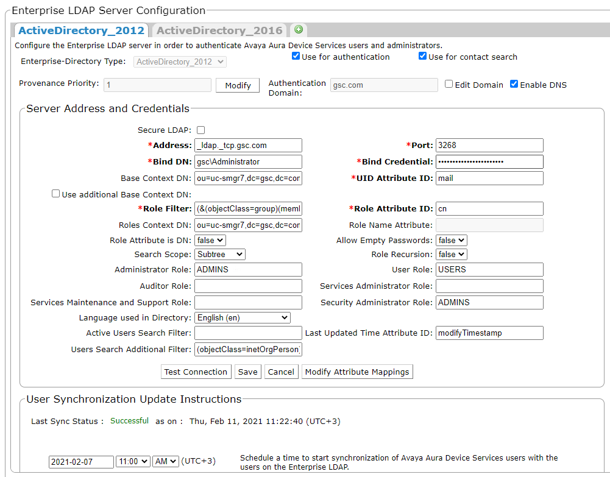The image size is (610, 477).
Task: Click the Modify button next to Provenance Priority
Action: pos(238,85)
